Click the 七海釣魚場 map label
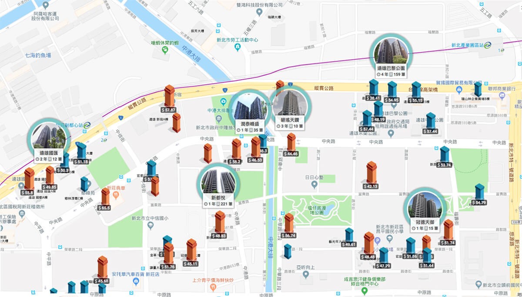Image resolution: width=522 pixels, height=297 pixels. pos(38,56)
